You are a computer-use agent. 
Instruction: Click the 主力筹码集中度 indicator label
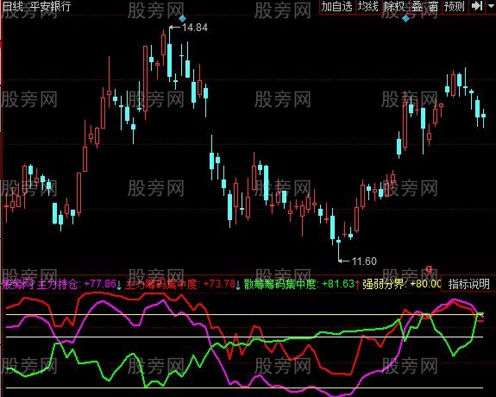[x=161, y=284]
